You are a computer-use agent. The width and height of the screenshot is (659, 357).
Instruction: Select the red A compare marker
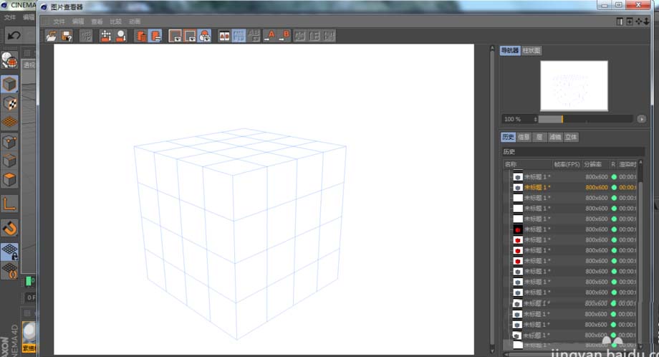point(271,35)
